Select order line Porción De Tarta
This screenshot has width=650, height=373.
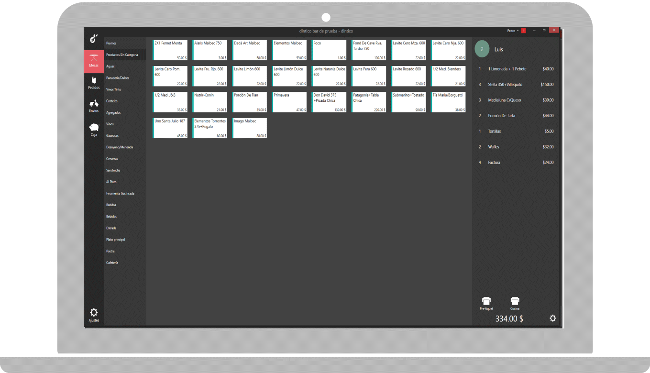tap(516, 116)
